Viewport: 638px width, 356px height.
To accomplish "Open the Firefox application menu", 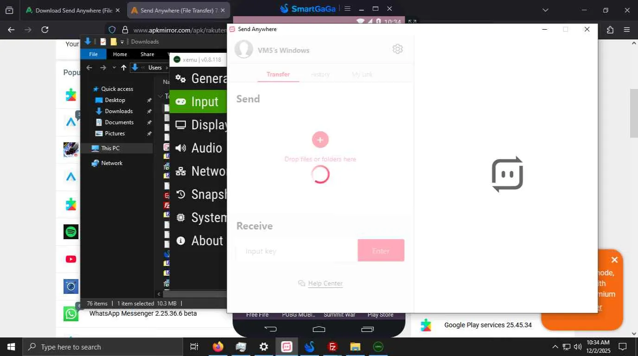I will point(627,30).
